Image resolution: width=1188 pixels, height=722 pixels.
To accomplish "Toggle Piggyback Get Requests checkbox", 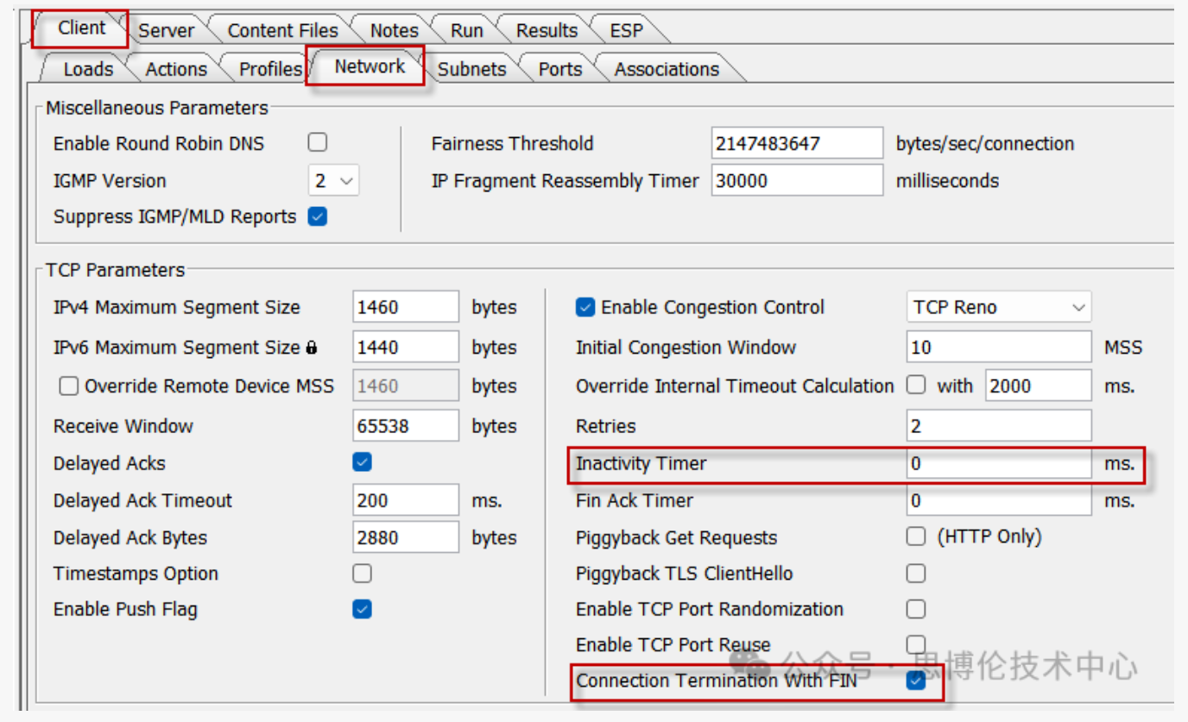I will pyautogui.click(x=916, y=537).
